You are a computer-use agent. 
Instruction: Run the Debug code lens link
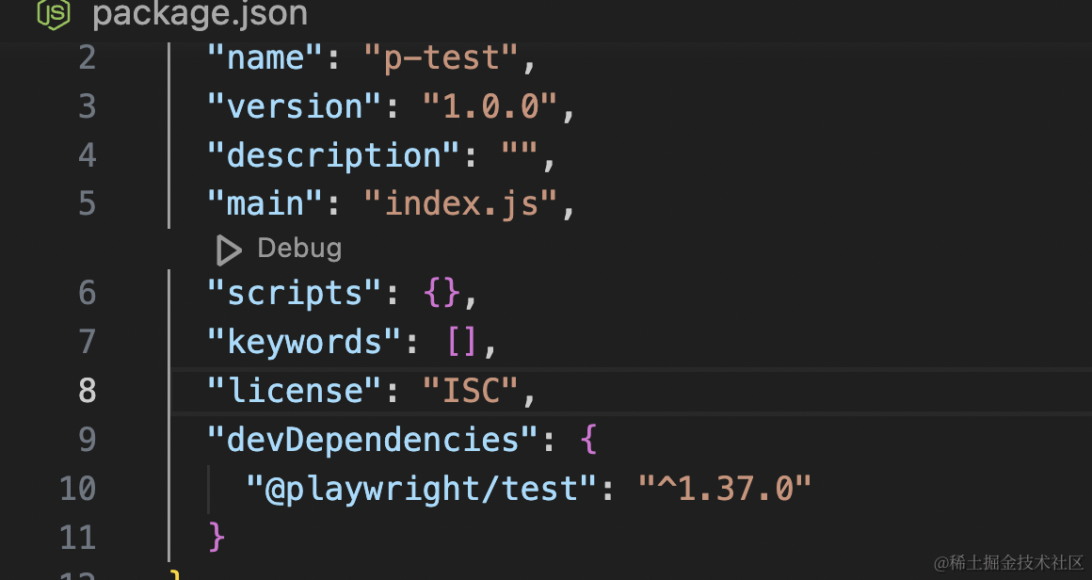(299, 249)
